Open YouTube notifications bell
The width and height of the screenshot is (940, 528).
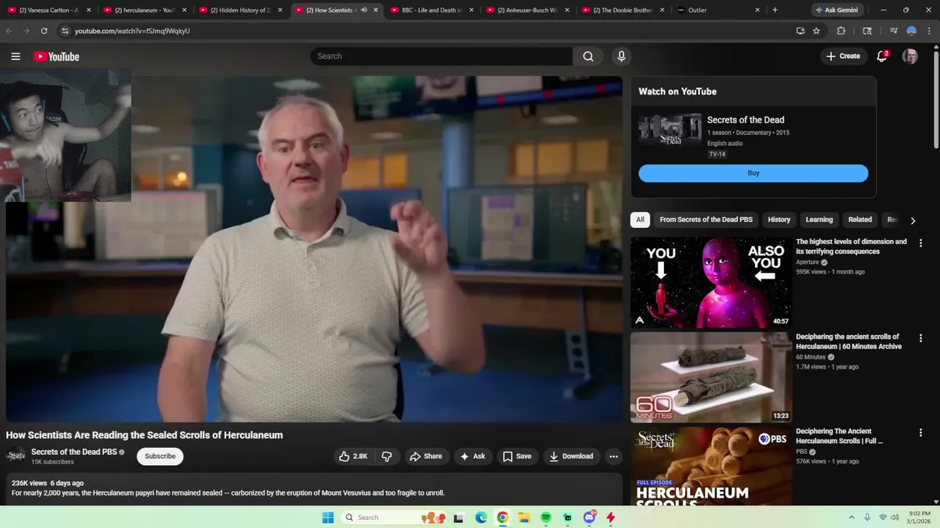tap(882, 56)
